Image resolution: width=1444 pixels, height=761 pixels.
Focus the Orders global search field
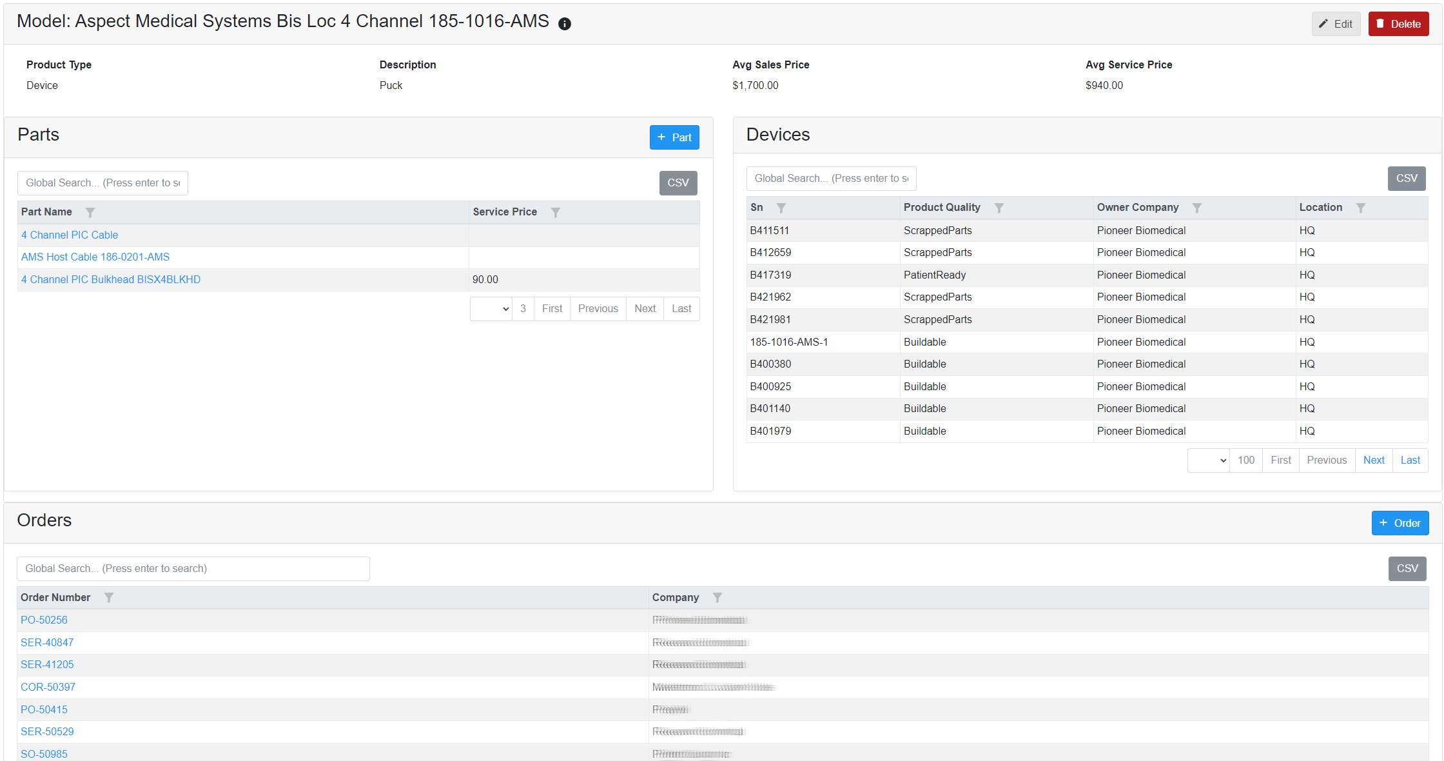(x=193, y=569)
